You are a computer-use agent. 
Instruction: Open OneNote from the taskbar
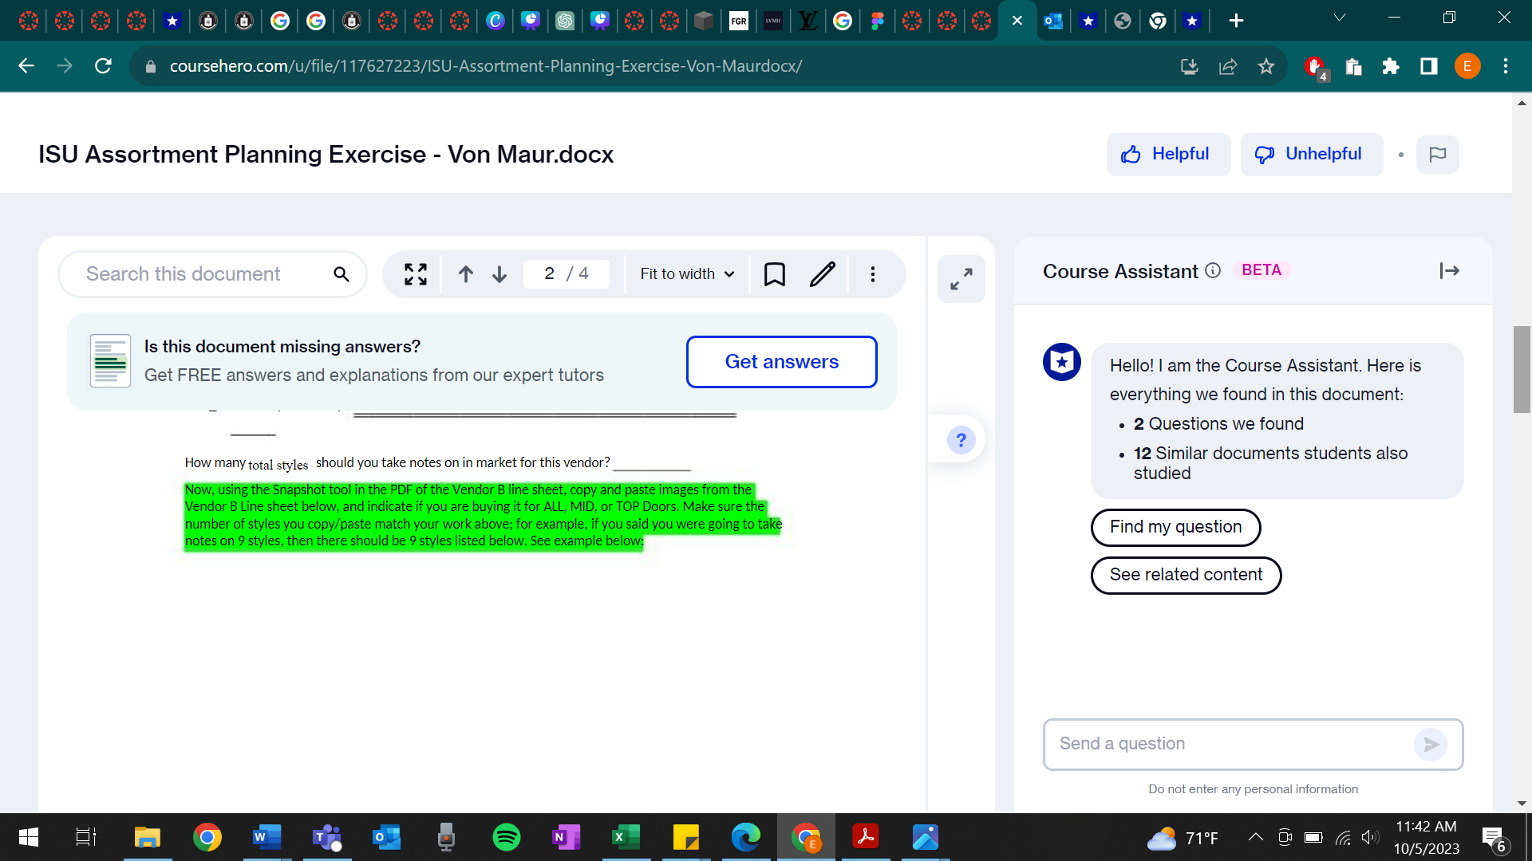[566, 837]
